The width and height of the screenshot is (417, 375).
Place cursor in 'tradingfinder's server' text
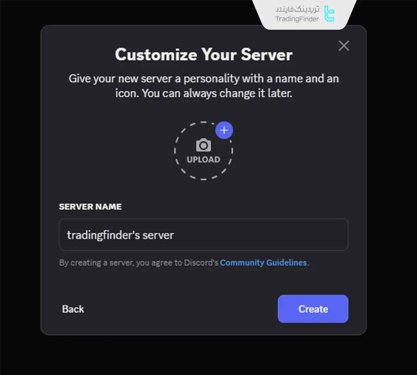pyautogui.click(x=120, y=235)
